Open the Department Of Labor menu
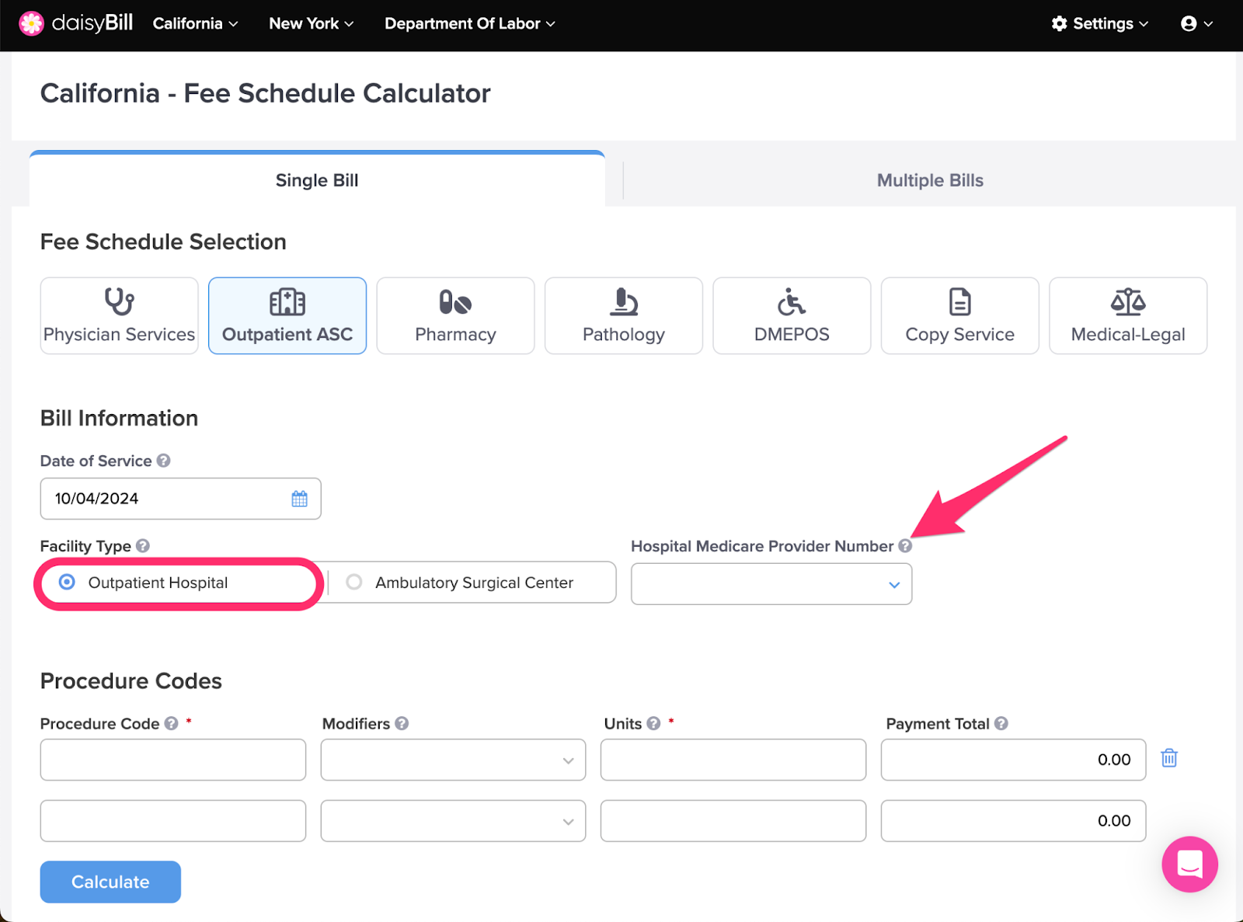The height and width of the screenshot is (922, 1243). (x=470, y=23)
